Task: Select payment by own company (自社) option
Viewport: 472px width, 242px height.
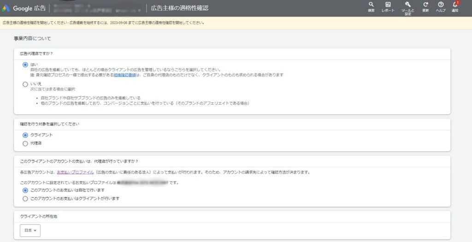Action: 25,190
